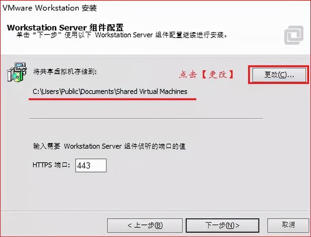Click the VMware logo icon in header
The height and width of the screenshot is (237, 311).
[x=294, y=35]
